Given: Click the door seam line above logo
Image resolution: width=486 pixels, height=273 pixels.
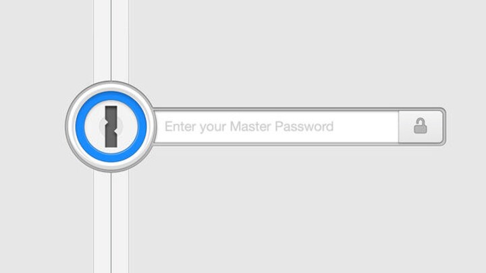Looking at the screenshot, I should pyautogui.click(x=111, y=40).
